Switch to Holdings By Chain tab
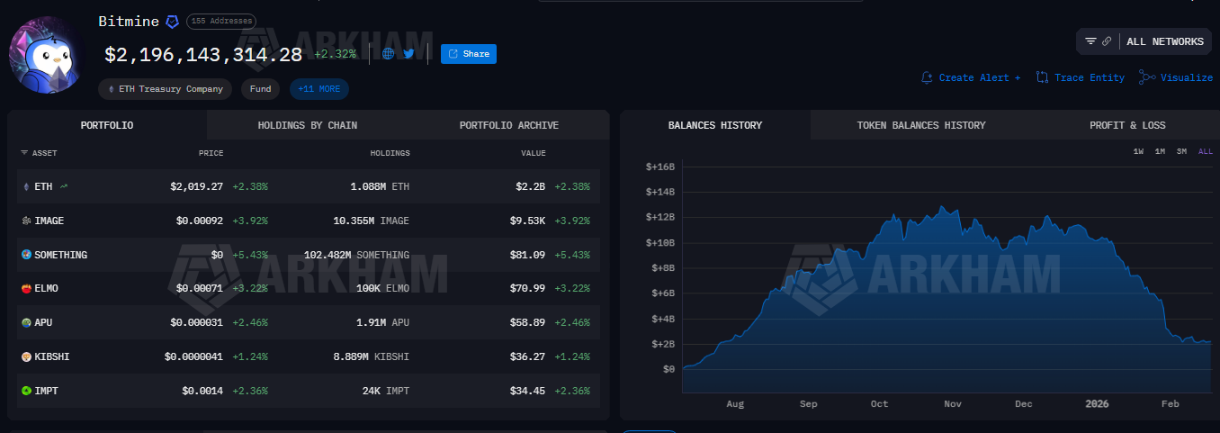 pyautogui.click(x=307, y=125)
